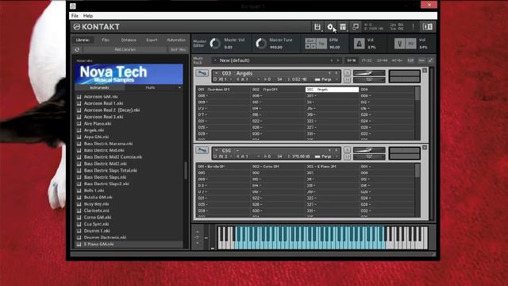
Task: Click volume slider on second bank
Action: pyautogui.click(x=369, y=150)
